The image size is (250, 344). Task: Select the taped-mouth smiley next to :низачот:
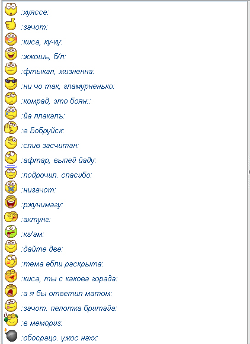click(x=11, y=187)
